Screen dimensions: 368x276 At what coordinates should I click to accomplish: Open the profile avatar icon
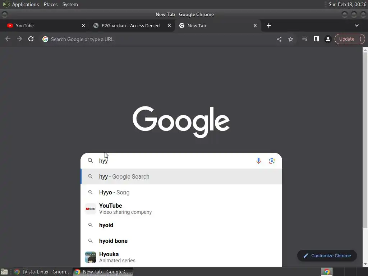[x=328, y=39]
